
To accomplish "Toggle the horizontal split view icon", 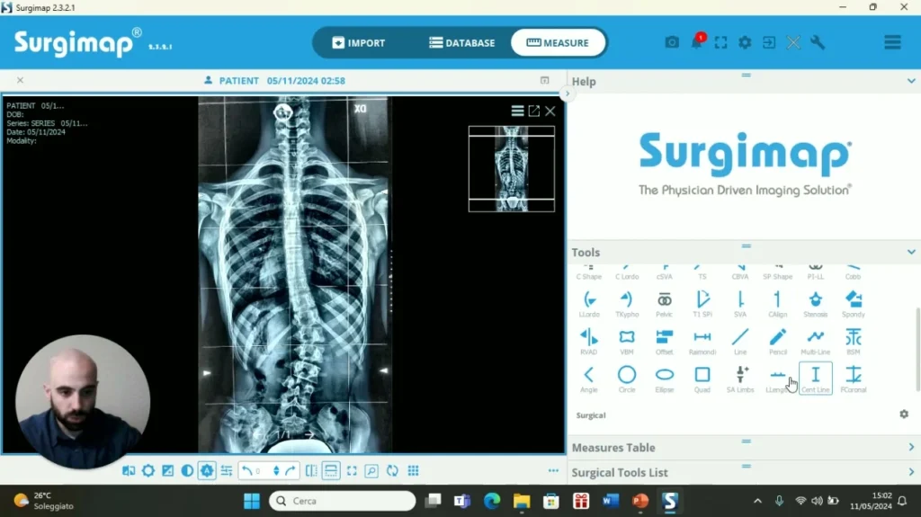I will tap(331, 470).
